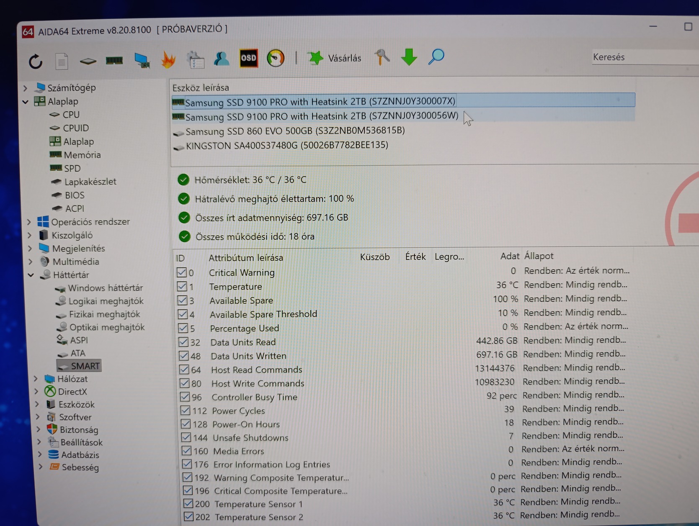Expand the Multimédia tree node
The width and height of the screenshot is (699, 526).
pos(31,262)
